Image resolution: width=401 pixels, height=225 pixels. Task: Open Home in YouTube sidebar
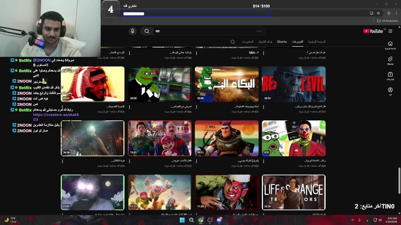tap(390, 45)
